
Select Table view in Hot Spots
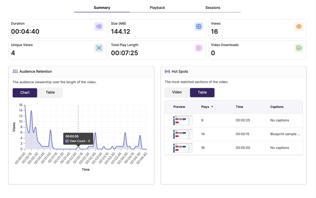202,92
